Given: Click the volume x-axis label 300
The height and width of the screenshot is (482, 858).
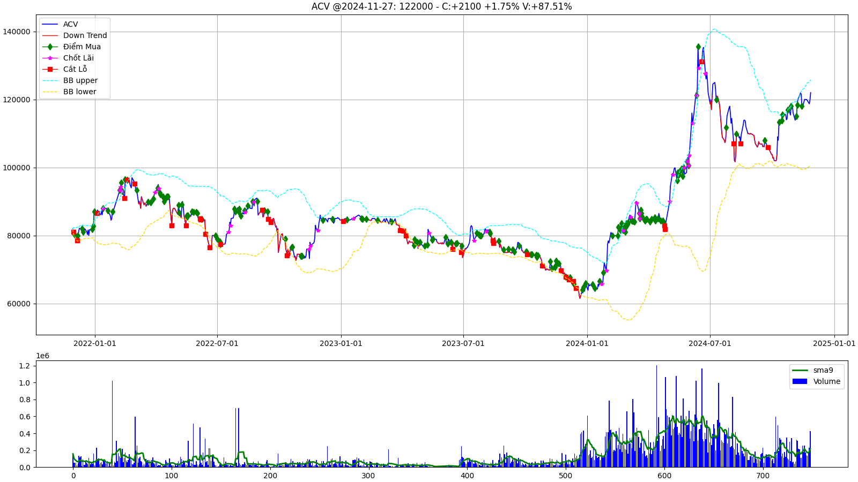Looking at the screenshot, I should coord(368,476).
